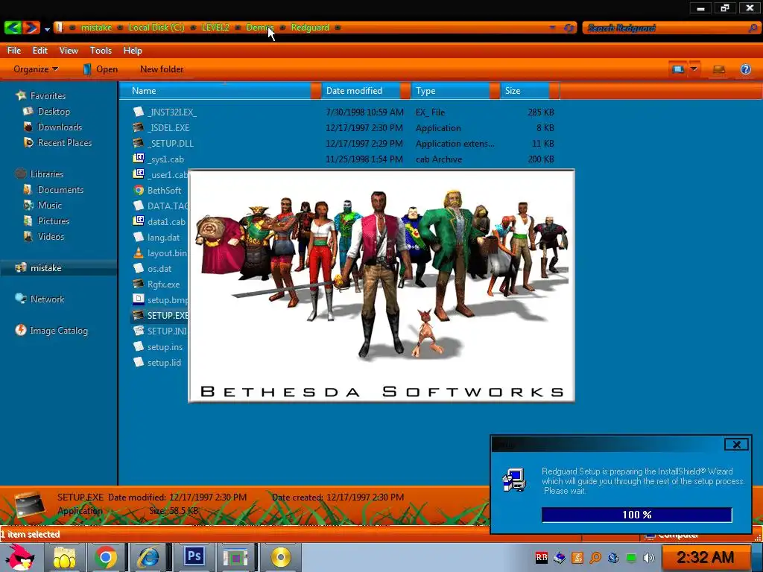Launch Internet Explorer from the taskbar

[x=148, y=557]
